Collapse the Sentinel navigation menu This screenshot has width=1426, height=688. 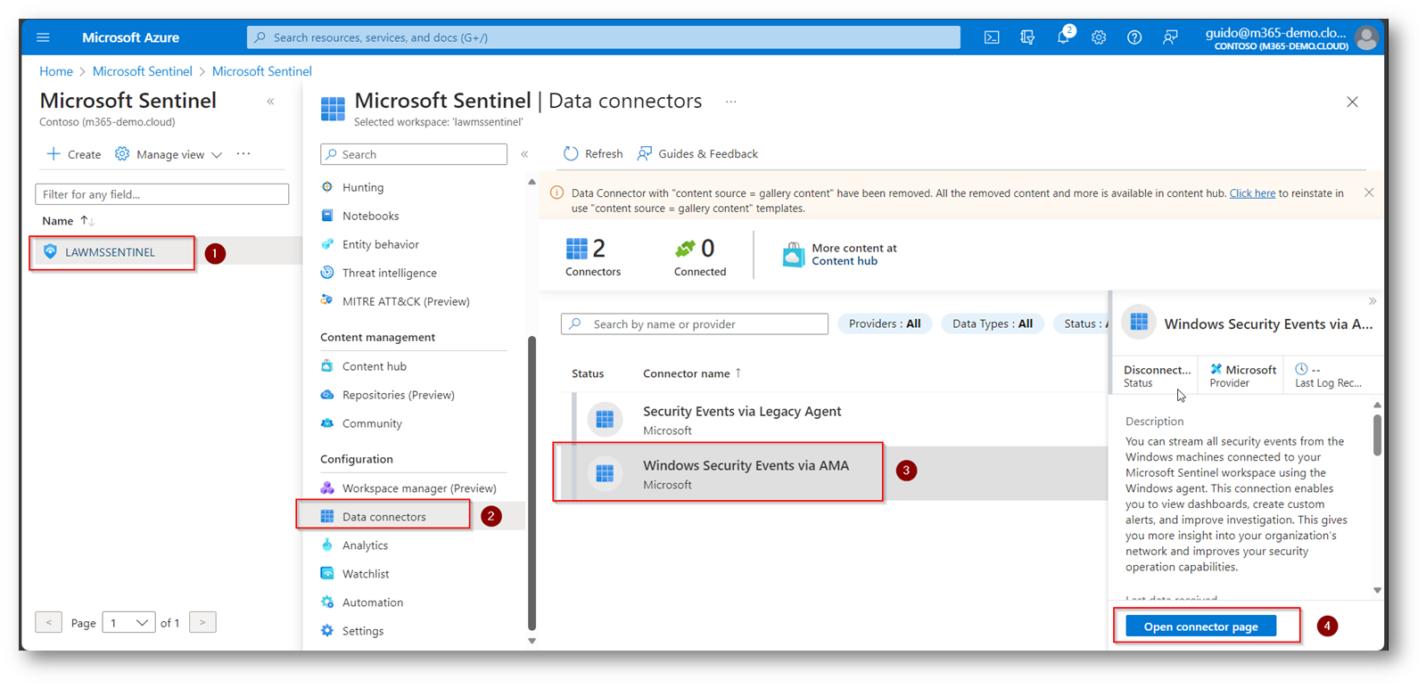[x=524, y=154]
